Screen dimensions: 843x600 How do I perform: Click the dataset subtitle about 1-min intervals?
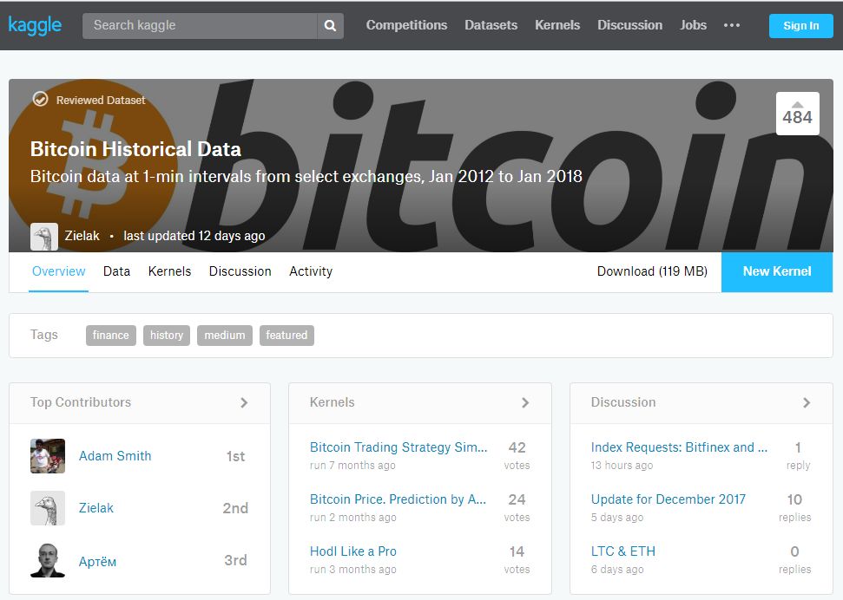click(306, 176)
